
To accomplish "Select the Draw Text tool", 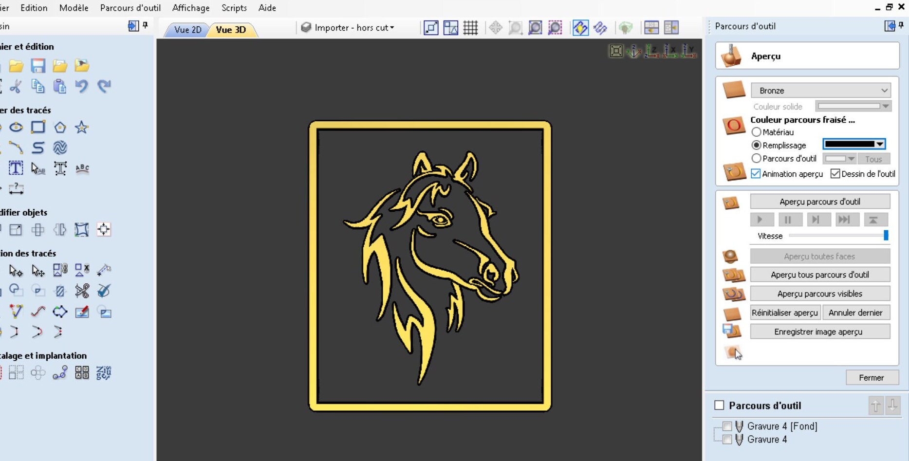I will pyautogui.click(x=16, y=167).
